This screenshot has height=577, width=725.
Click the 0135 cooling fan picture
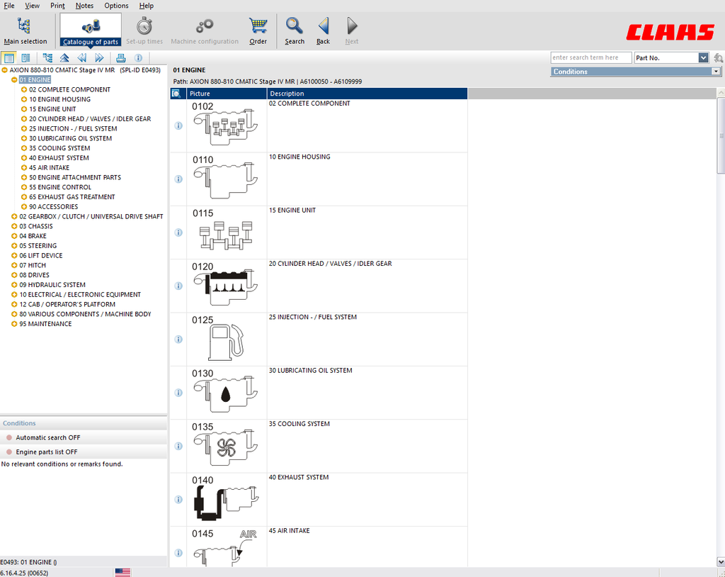[x=226, y=448]
